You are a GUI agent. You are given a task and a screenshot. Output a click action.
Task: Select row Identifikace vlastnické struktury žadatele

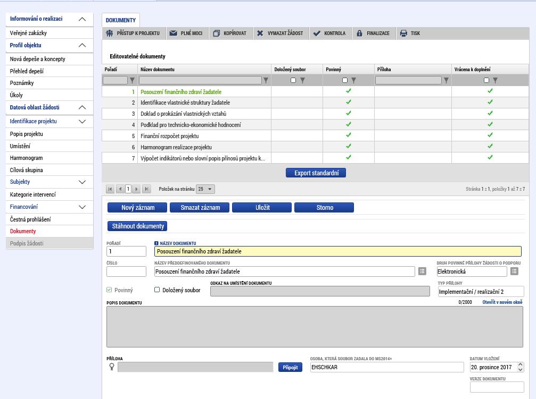315,103
